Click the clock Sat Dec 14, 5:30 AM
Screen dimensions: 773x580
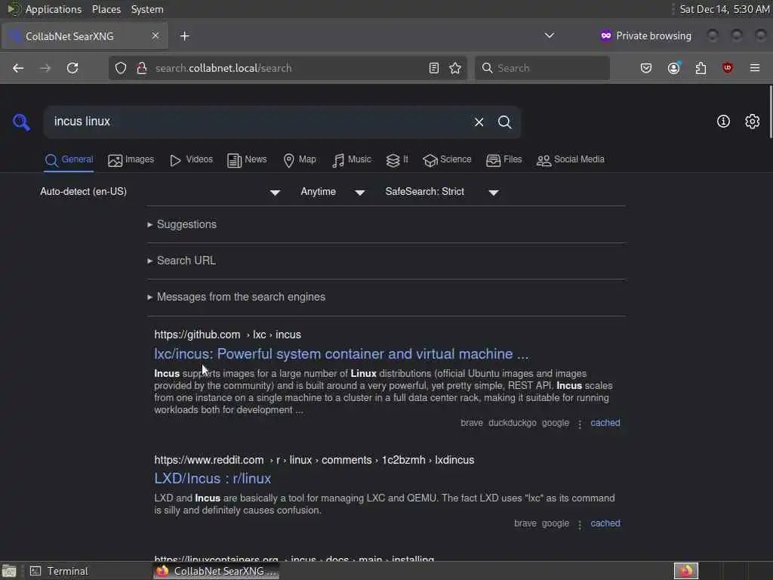[x=724, y=9]
